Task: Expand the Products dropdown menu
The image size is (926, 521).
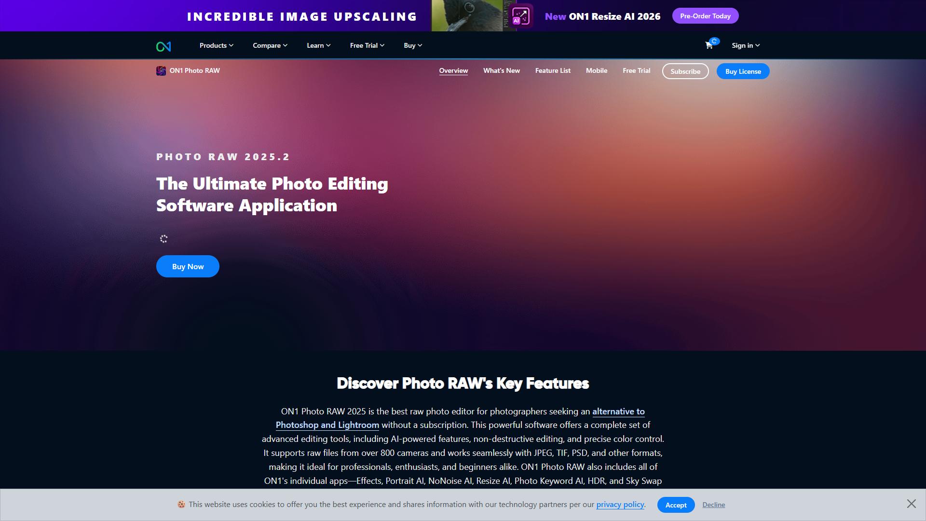Action: 217,45
